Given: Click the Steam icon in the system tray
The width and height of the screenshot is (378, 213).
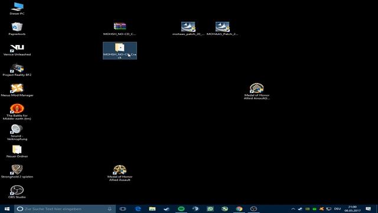Looking at the screenshot, I should pos(300,209).
